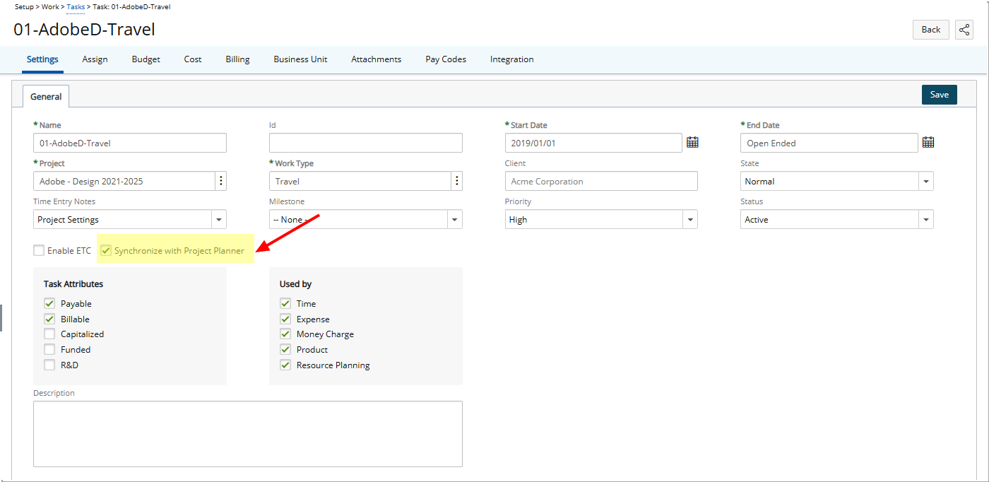Expand the Time Entry Notes dropdown
Screen dimensions: 989x482
pos(219,219)
